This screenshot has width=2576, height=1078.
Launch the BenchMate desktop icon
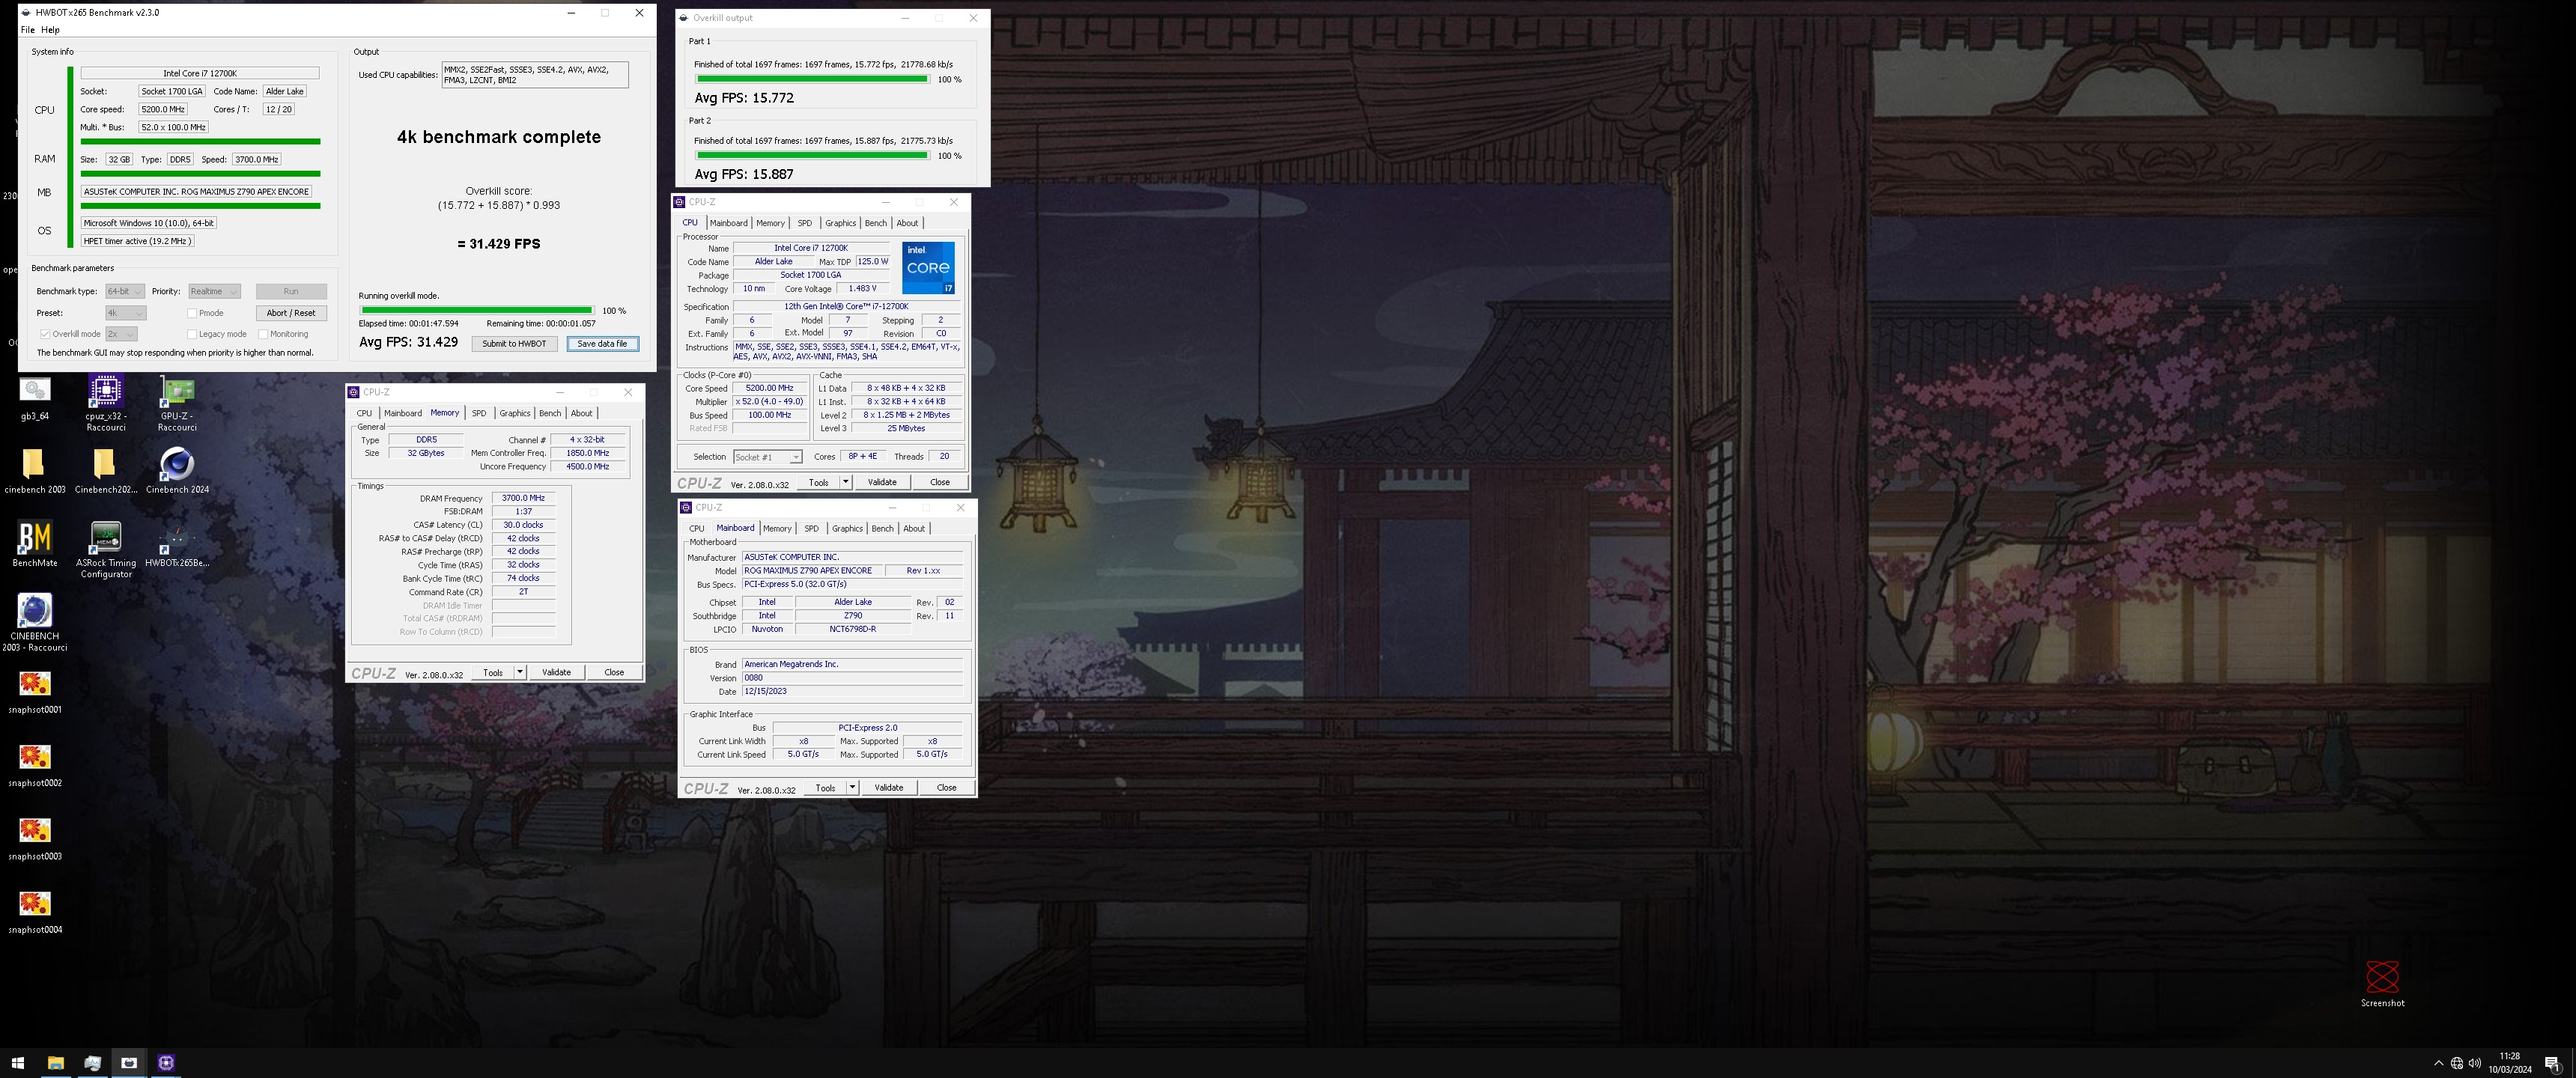35,543
